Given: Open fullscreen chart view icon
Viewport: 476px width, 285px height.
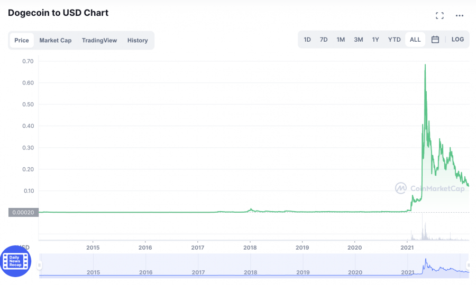Looking at the screenshot, I should pos(440,16).
